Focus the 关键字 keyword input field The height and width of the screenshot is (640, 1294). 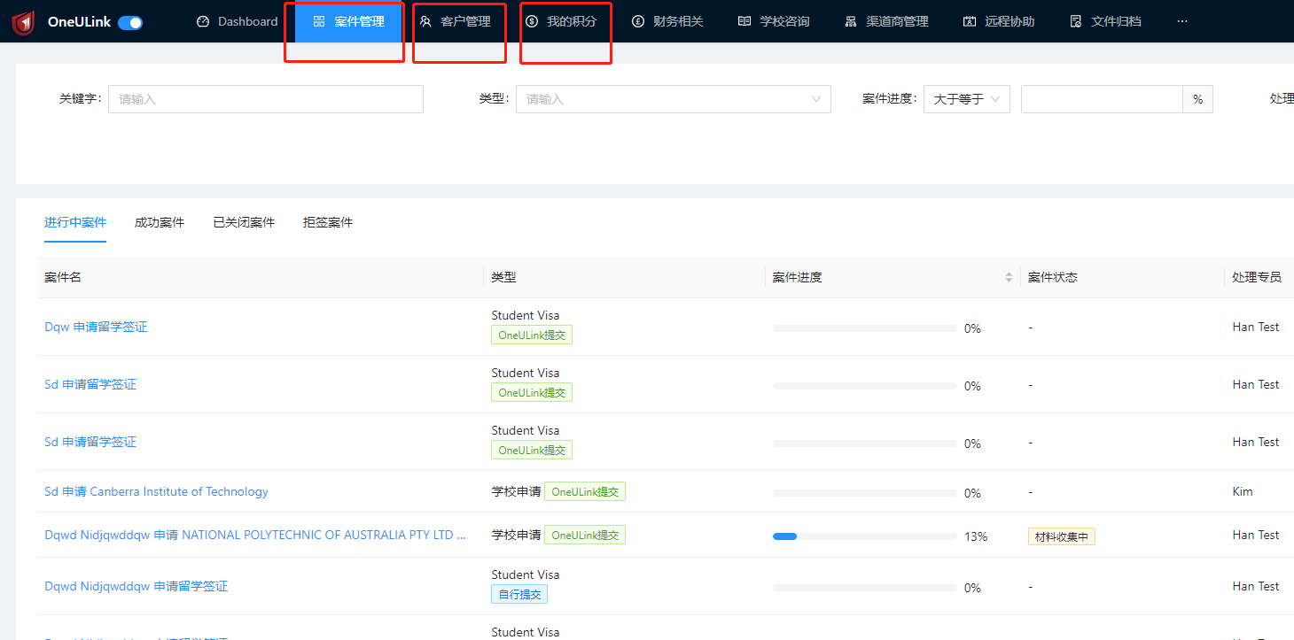coord(266,99)
